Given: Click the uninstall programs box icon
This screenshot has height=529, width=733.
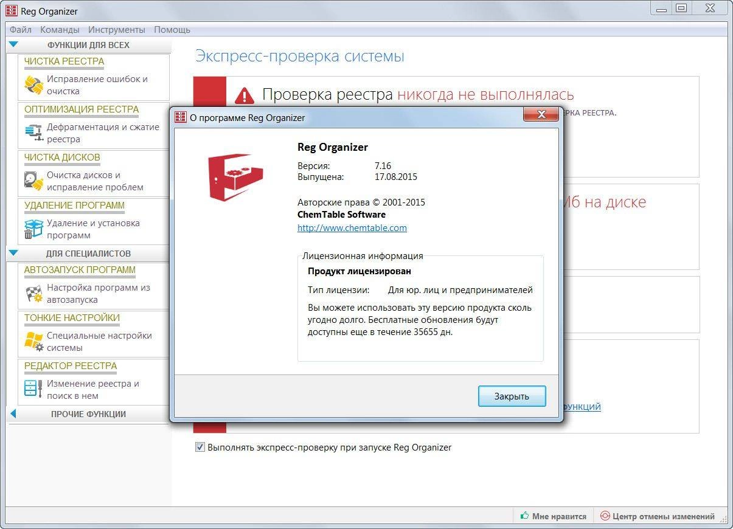Looking at the screenshot, I should click(33, 229).
